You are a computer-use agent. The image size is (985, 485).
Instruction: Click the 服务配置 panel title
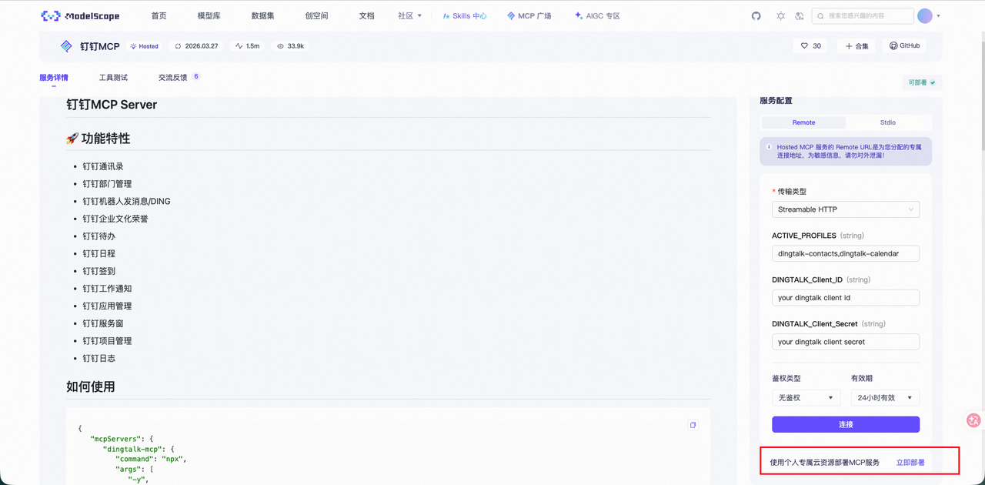pos(776,101)
